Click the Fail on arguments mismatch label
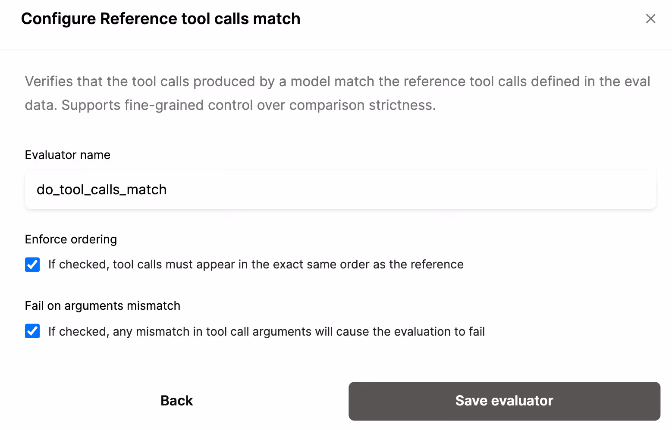The image size is (672, 430). 102,305
